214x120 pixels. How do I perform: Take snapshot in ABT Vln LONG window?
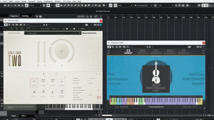tap(87, 25)
